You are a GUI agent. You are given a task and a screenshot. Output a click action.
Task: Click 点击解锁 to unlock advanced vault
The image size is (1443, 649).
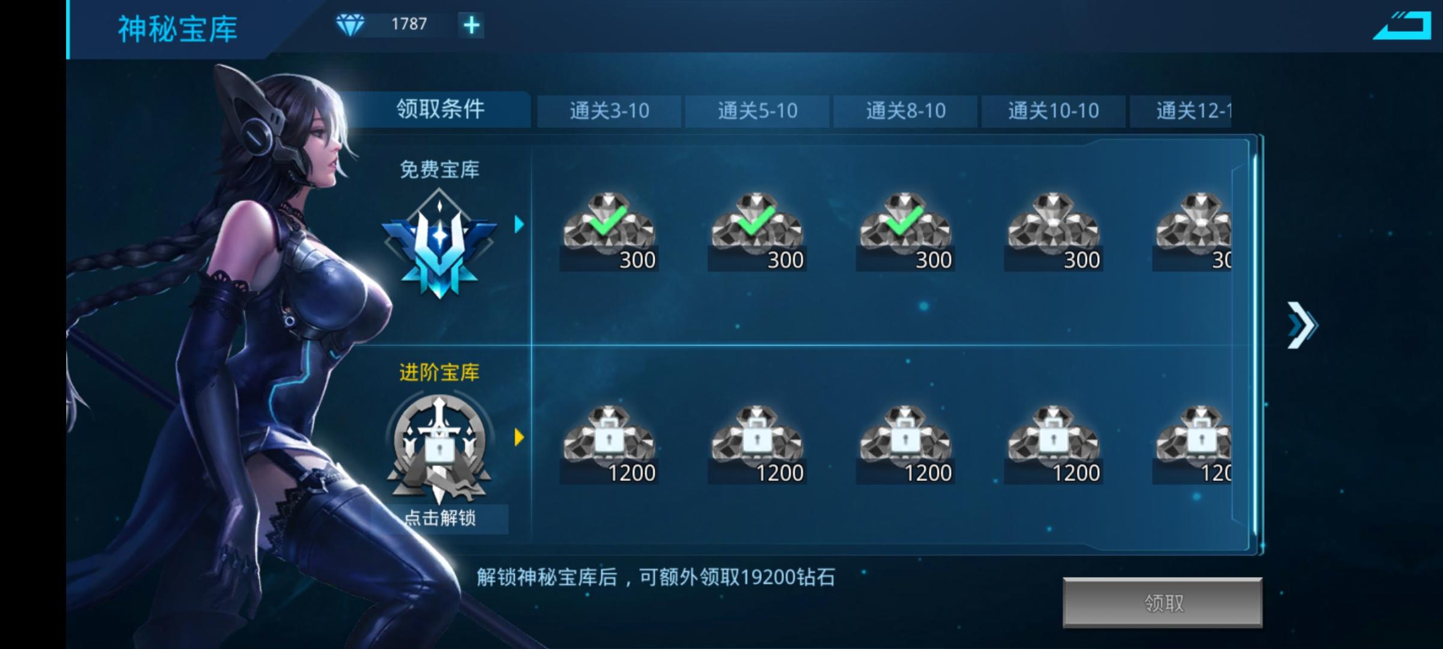click(x=440, y=518)
